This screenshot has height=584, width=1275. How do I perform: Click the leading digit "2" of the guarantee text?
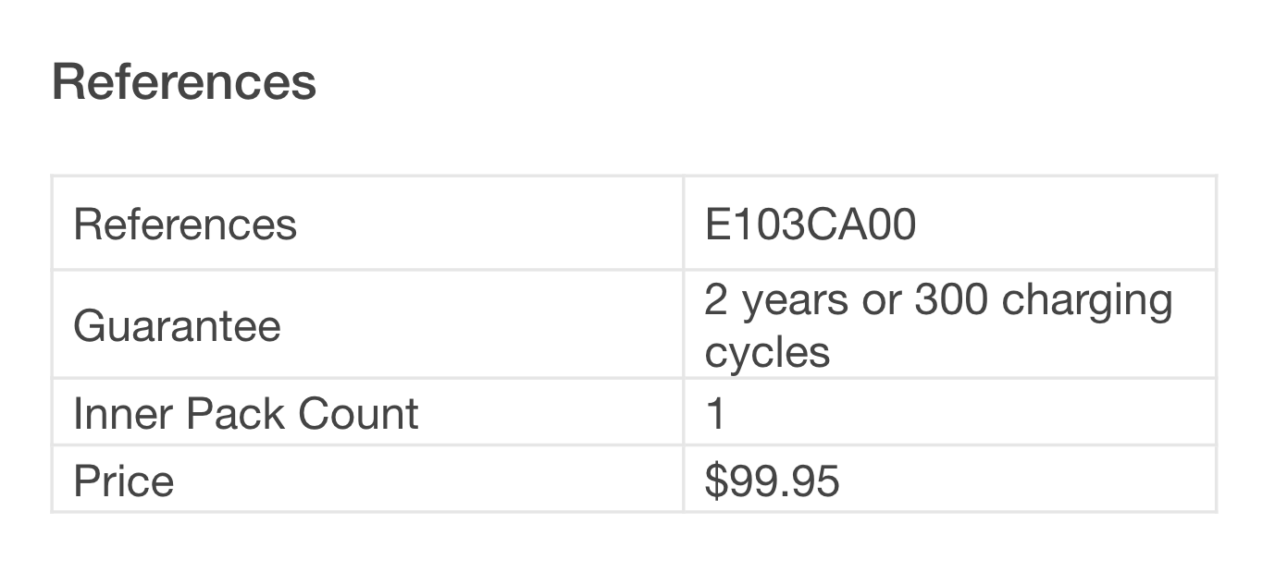click(716, 300)
